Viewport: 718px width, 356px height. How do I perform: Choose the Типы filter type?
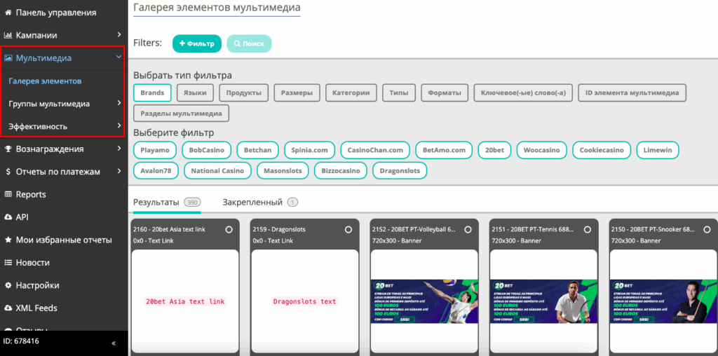coord(399,93)
